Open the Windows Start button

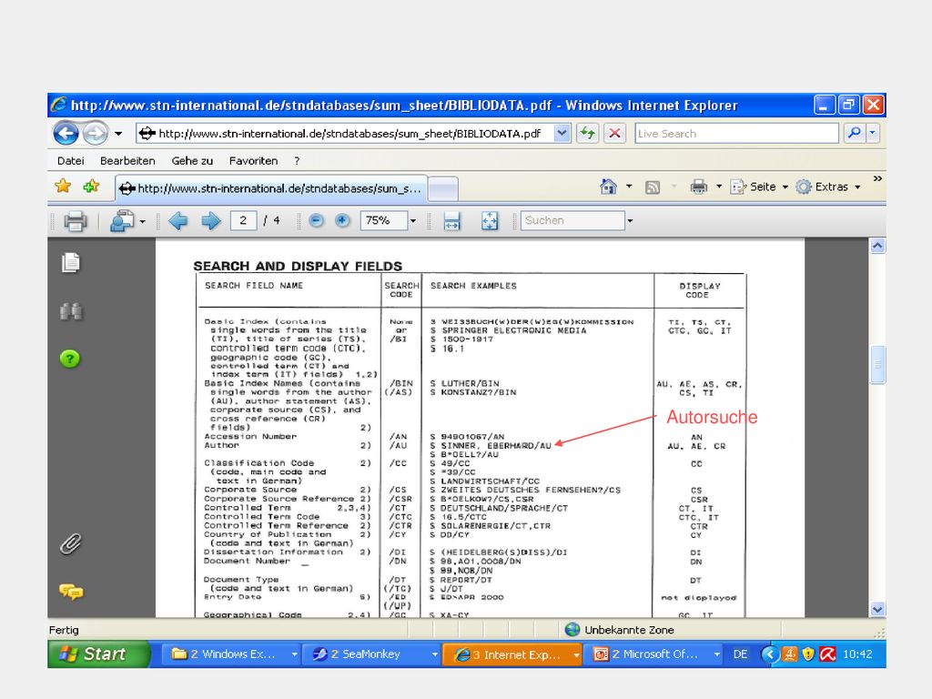coord(98,653)
